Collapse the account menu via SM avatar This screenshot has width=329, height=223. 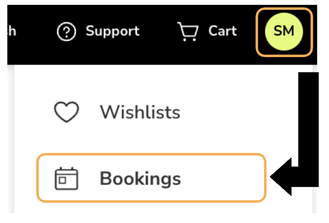284,32
